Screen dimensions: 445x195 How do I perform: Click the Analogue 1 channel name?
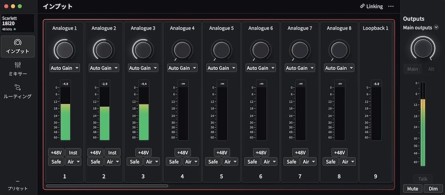(x=65, y=28)
